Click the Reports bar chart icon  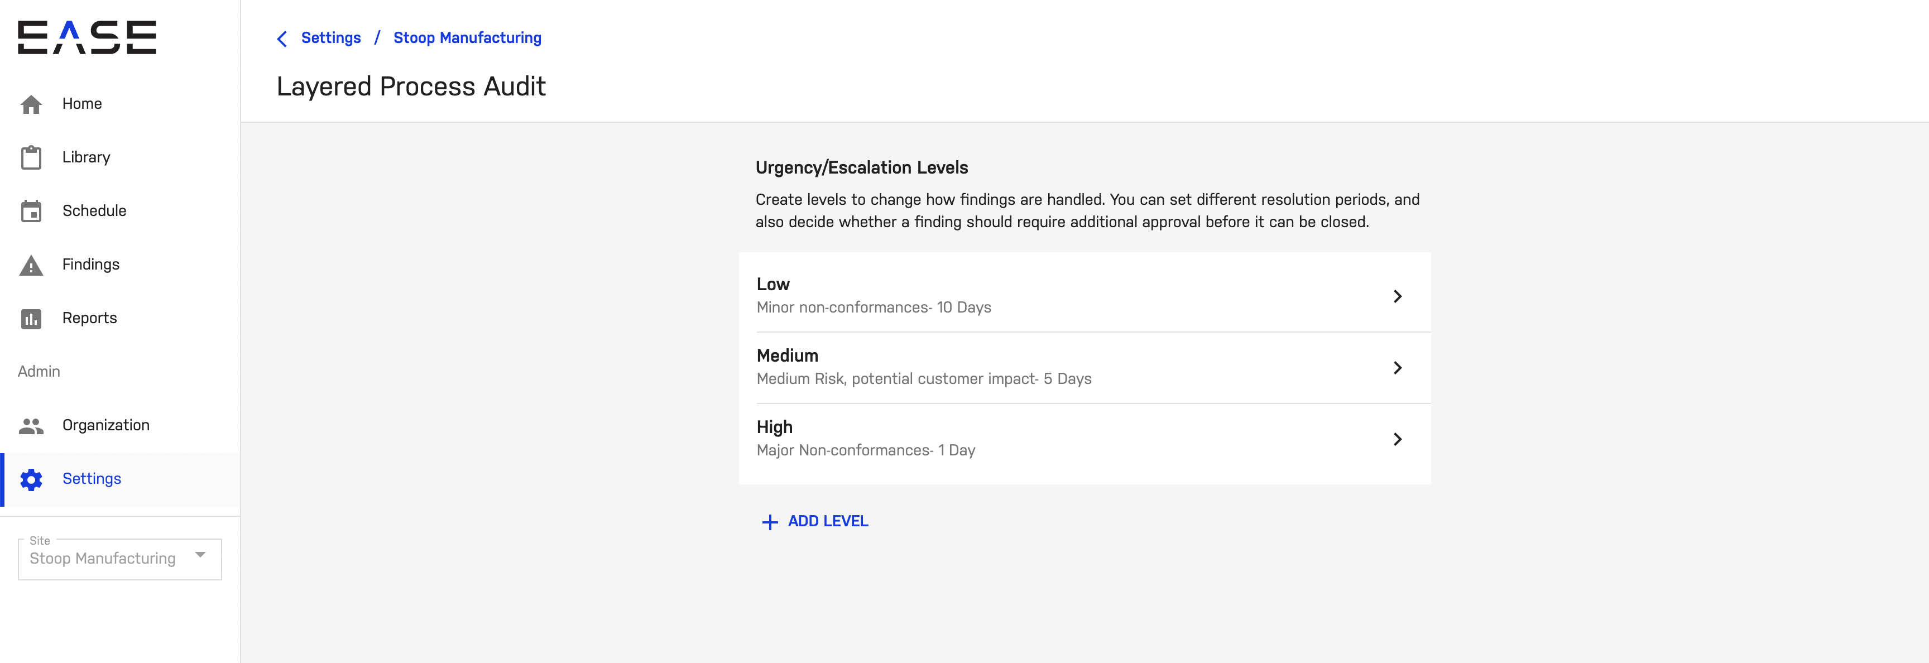pos(31,319)
